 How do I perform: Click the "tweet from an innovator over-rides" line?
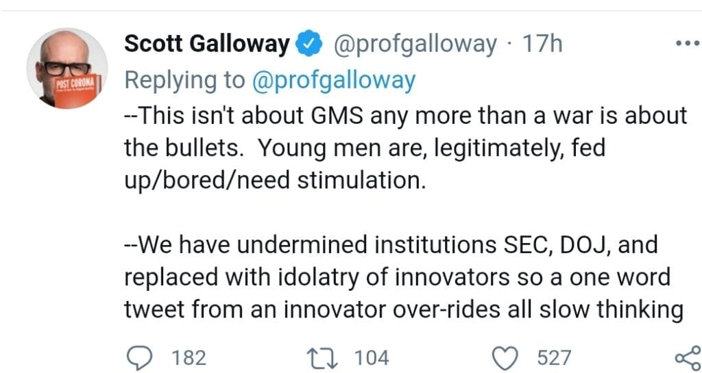pyautogui.click(x=403, y=309)
